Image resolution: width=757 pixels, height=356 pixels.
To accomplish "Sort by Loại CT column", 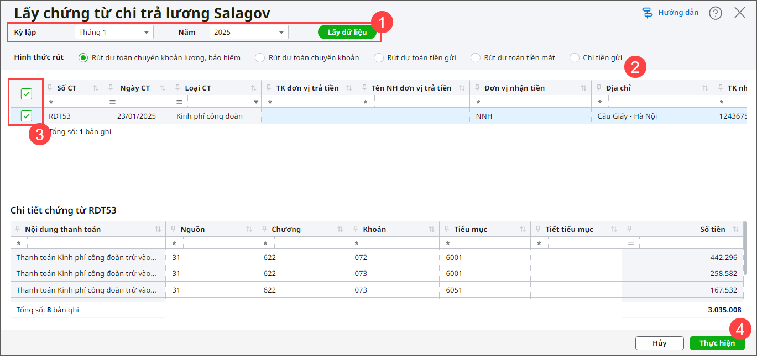I will [254, 88].
